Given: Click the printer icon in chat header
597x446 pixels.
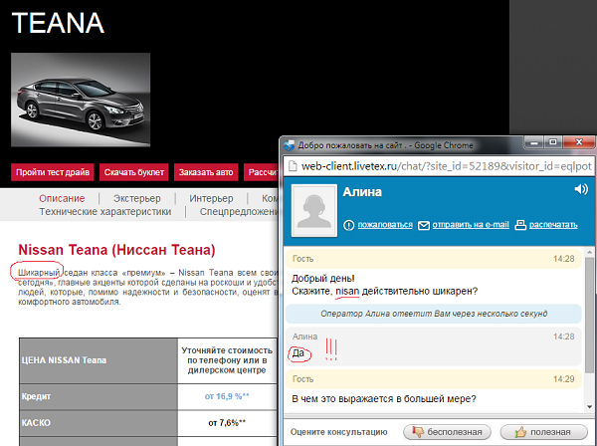Looking at the screenshot, I should point(520,225).
